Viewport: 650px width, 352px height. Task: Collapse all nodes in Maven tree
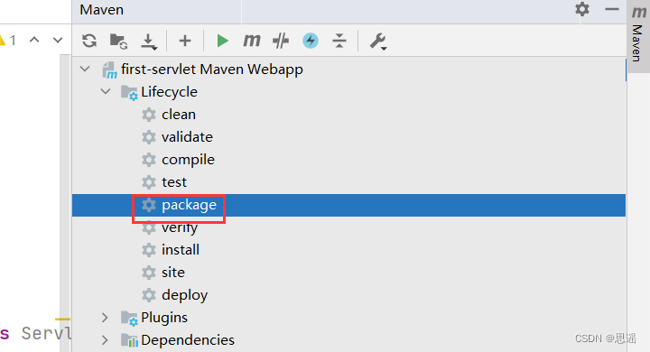click(x=339, y=41)
